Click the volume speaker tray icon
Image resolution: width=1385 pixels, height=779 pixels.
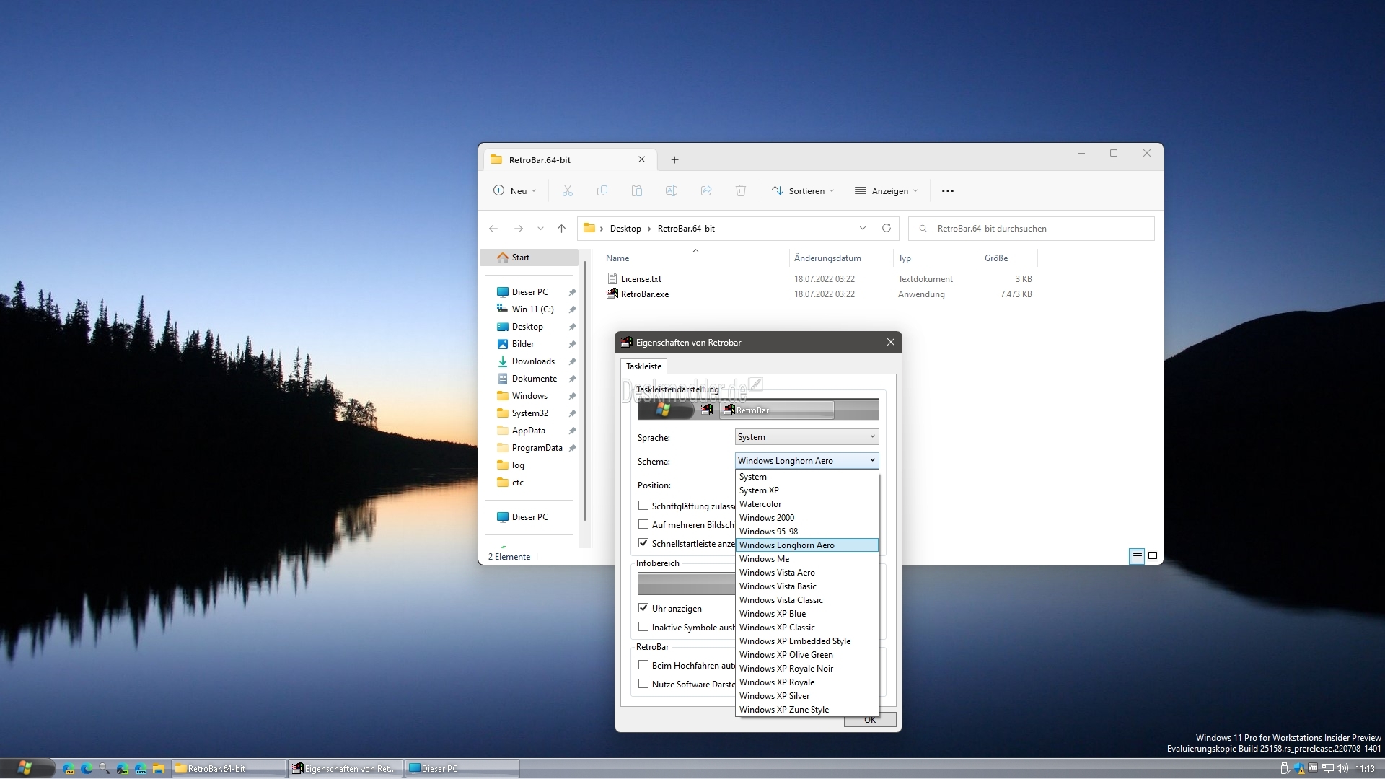point(1342,769)
